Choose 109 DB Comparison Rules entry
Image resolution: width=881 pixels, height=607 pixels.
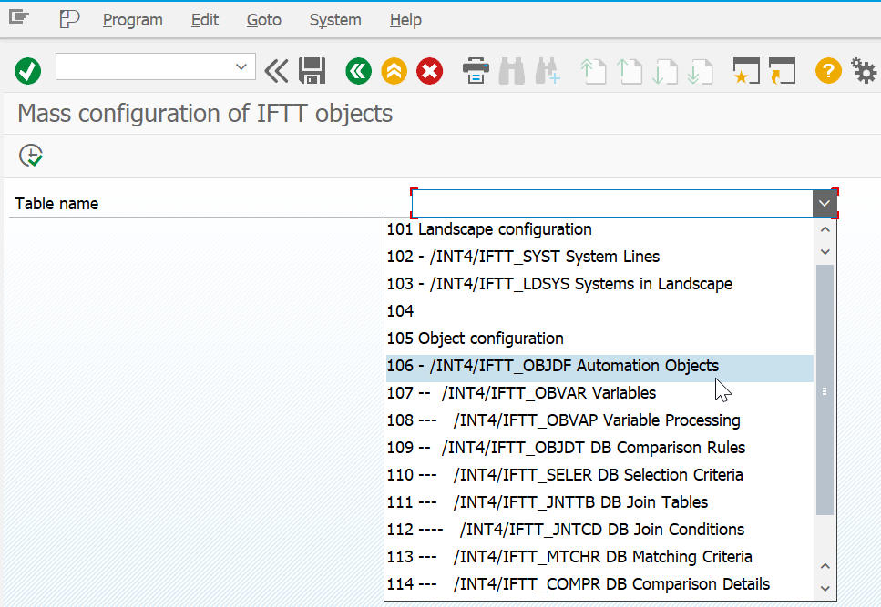tap(565, 448)
